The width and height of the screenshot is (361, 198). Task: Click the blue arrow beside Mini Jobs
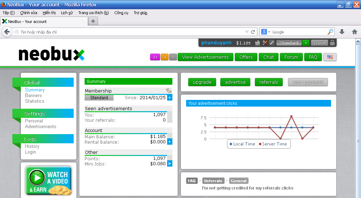(170, 164)
